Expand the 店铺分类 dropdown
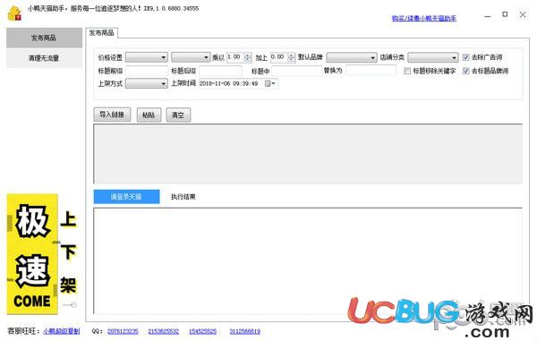 [433, 57]
